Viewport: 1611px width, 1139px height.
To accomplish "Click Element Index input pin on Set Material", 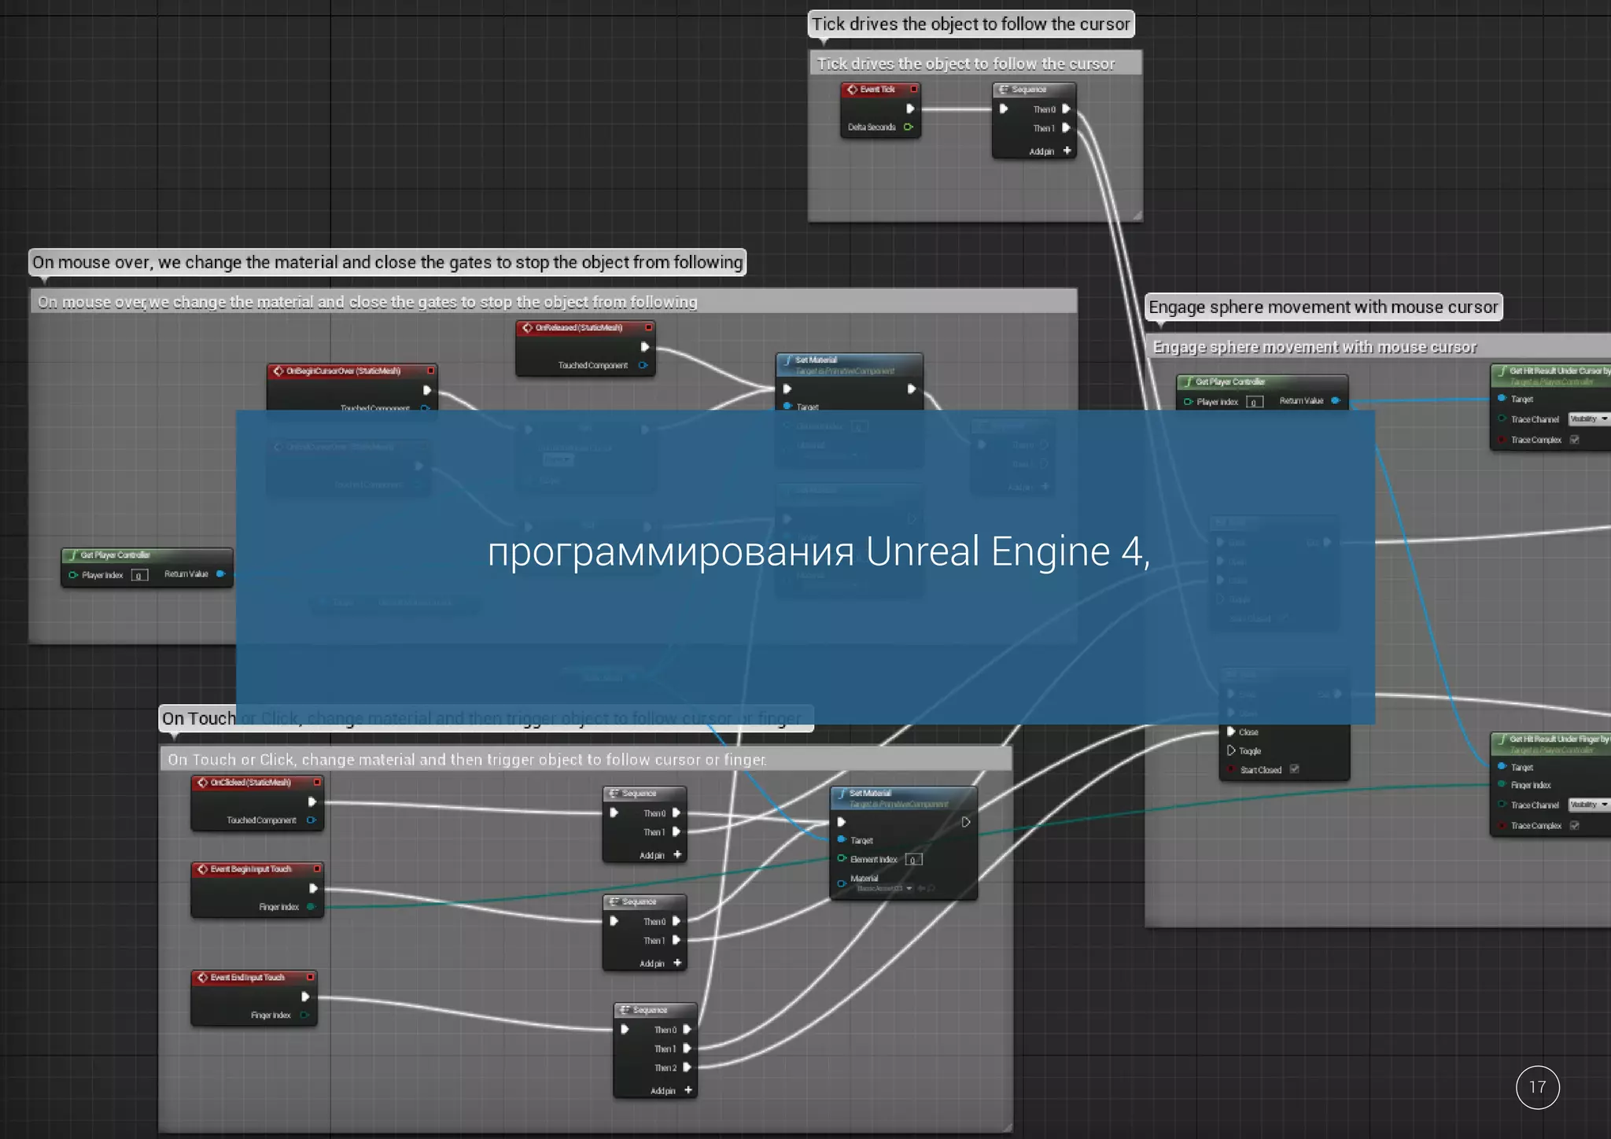I will tap(842, 858).
